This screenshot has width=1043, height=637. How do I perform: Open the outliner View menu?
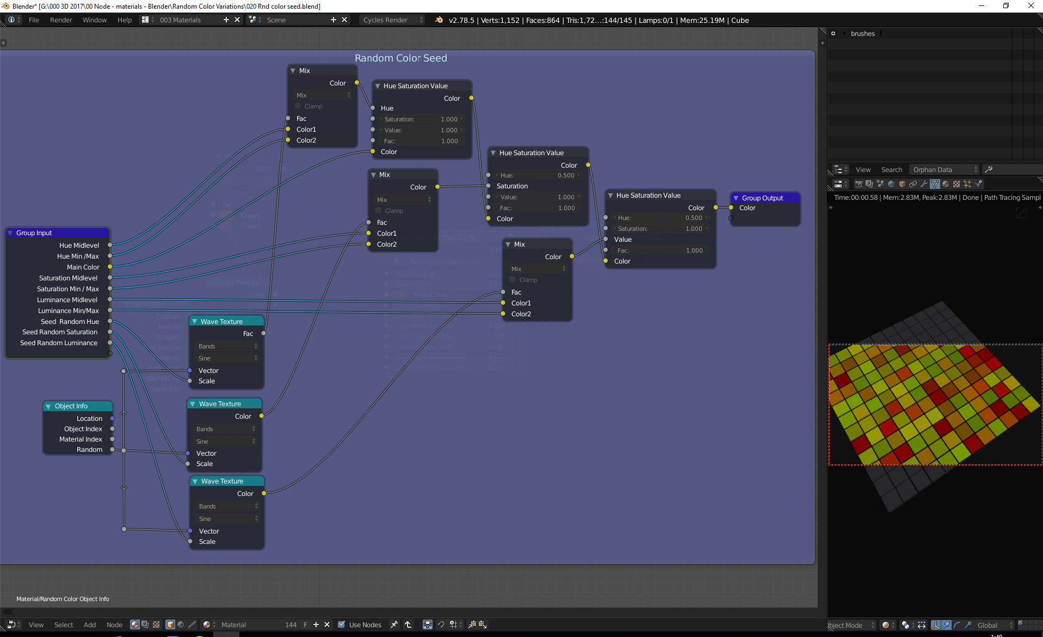863,170
